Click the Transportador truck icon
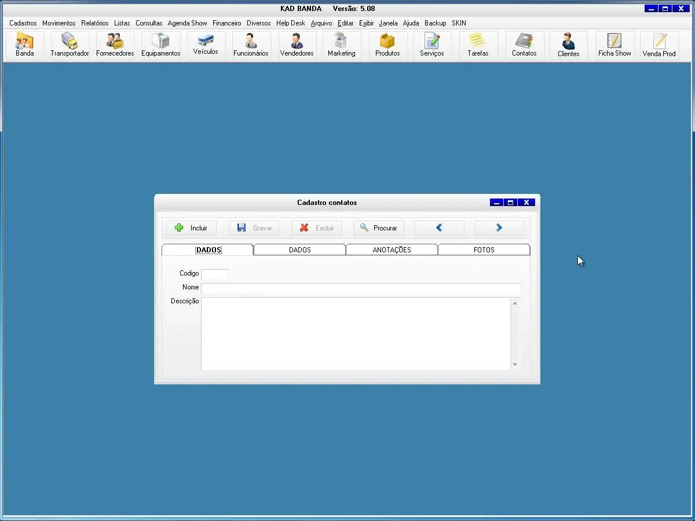The image size is (695, 521). point(69,45)
